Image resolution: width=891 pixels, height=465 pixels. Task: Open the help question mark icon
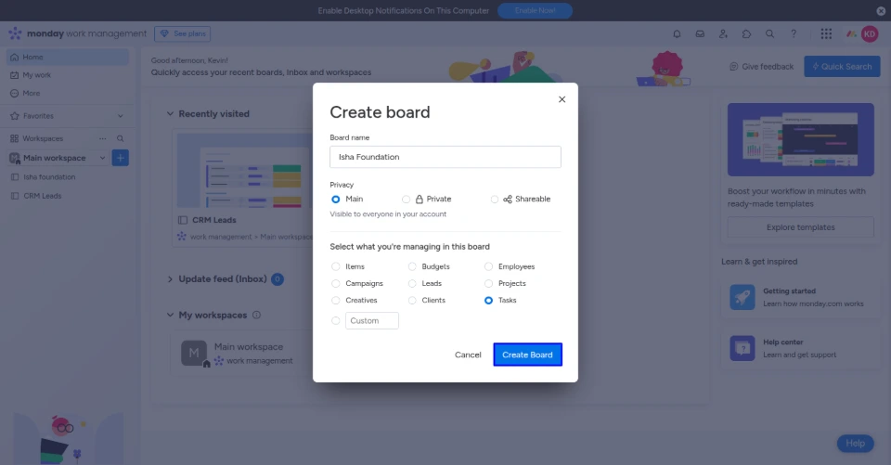tap(794, 34)
